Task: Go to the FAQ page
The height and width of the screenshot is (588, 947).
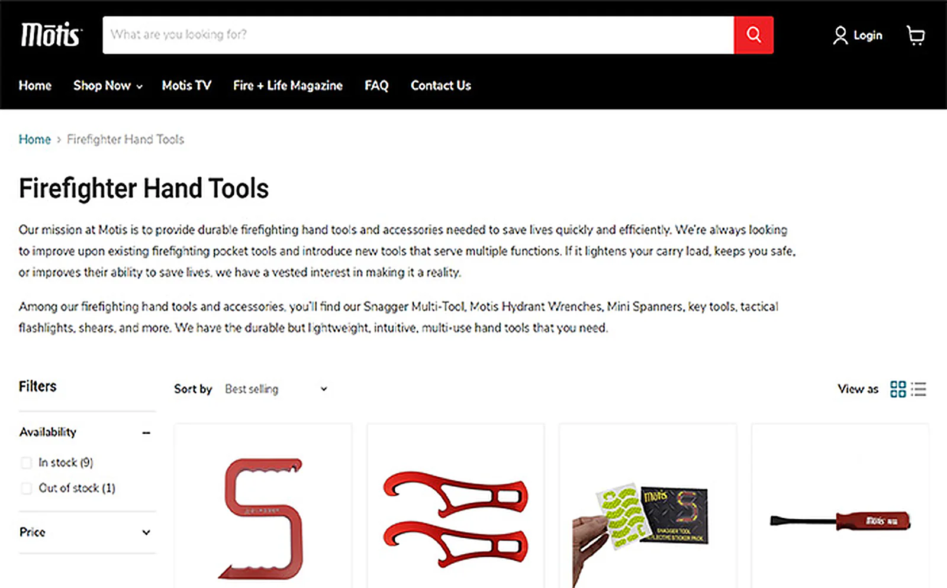Action: [x=376, y=86]
